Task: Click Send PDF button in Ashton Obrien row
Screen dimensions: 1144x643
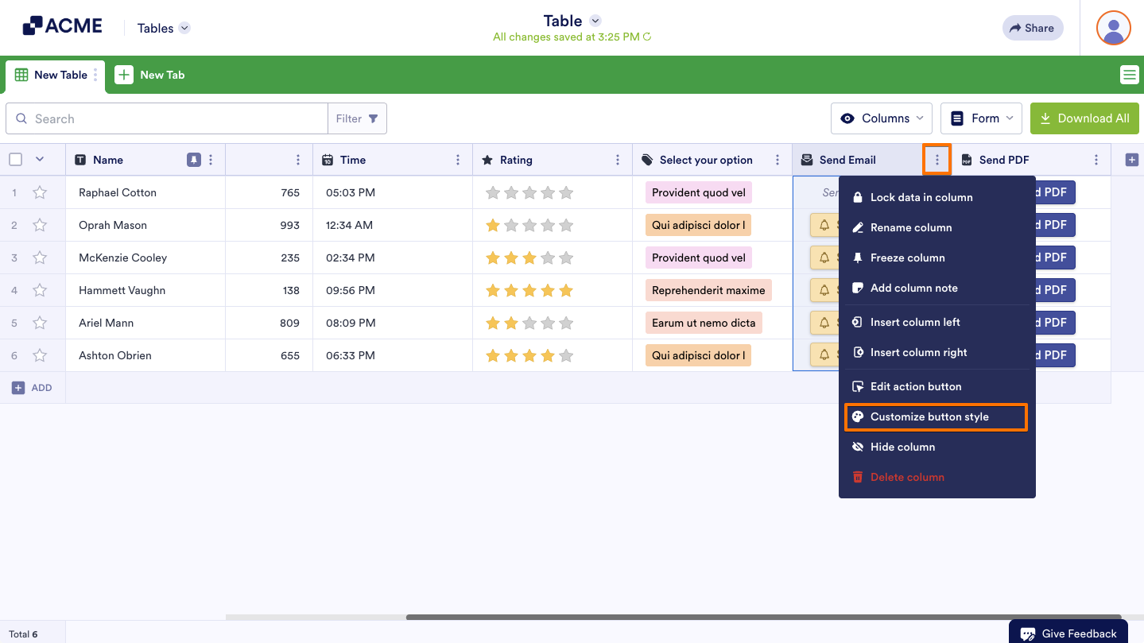Action: coord(1055,355)
